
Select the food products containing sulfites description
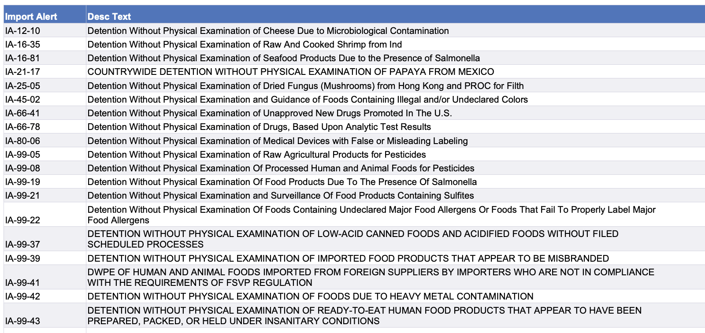[x=281, y=196]
